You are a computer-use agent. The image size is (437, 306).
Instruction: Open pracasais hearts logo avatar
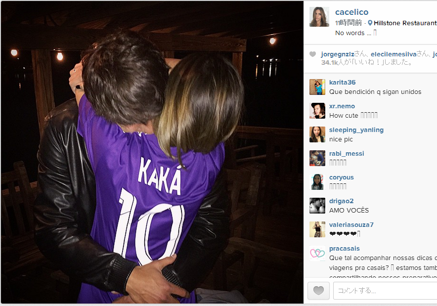coord(317,253)
